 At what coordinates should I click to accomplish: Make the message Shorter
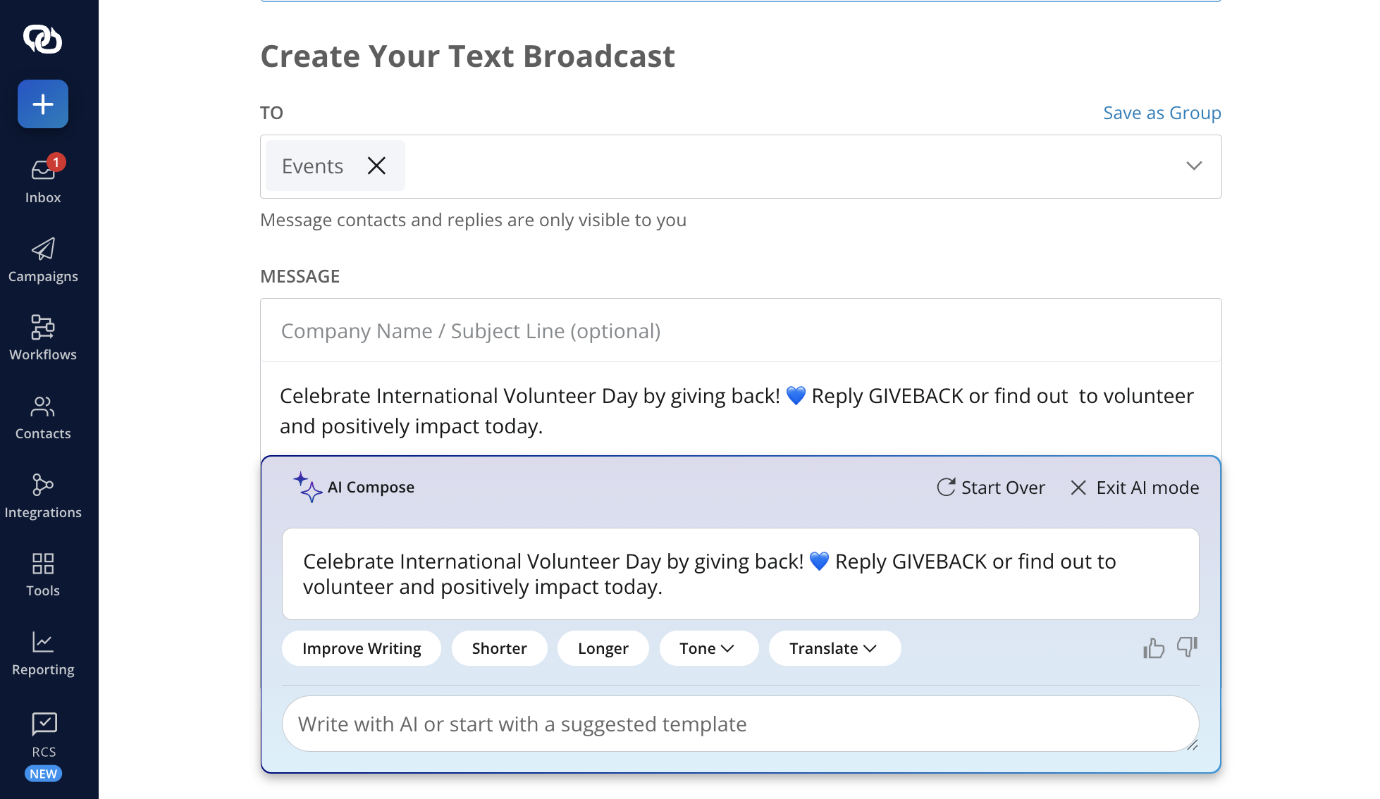point(499,648)
